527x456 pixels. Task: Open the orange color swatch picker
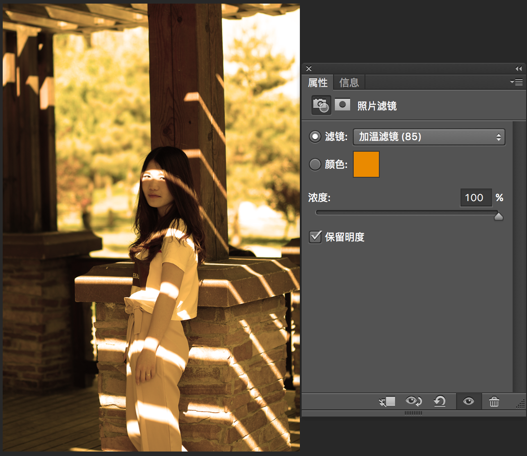point(366,164)
